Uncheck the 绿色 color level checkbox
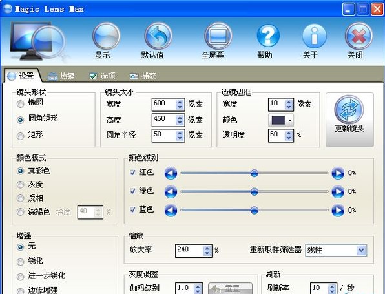Screen dimensions: 385x294 [132, 191]
